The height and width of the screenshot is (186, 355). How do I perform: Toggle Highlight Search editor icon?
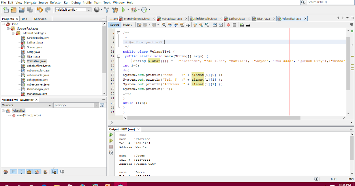pos(182,25)
